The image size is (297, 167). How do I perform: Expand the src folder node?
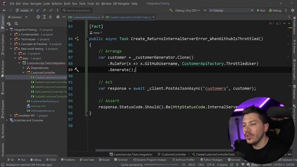click(15, 54)
